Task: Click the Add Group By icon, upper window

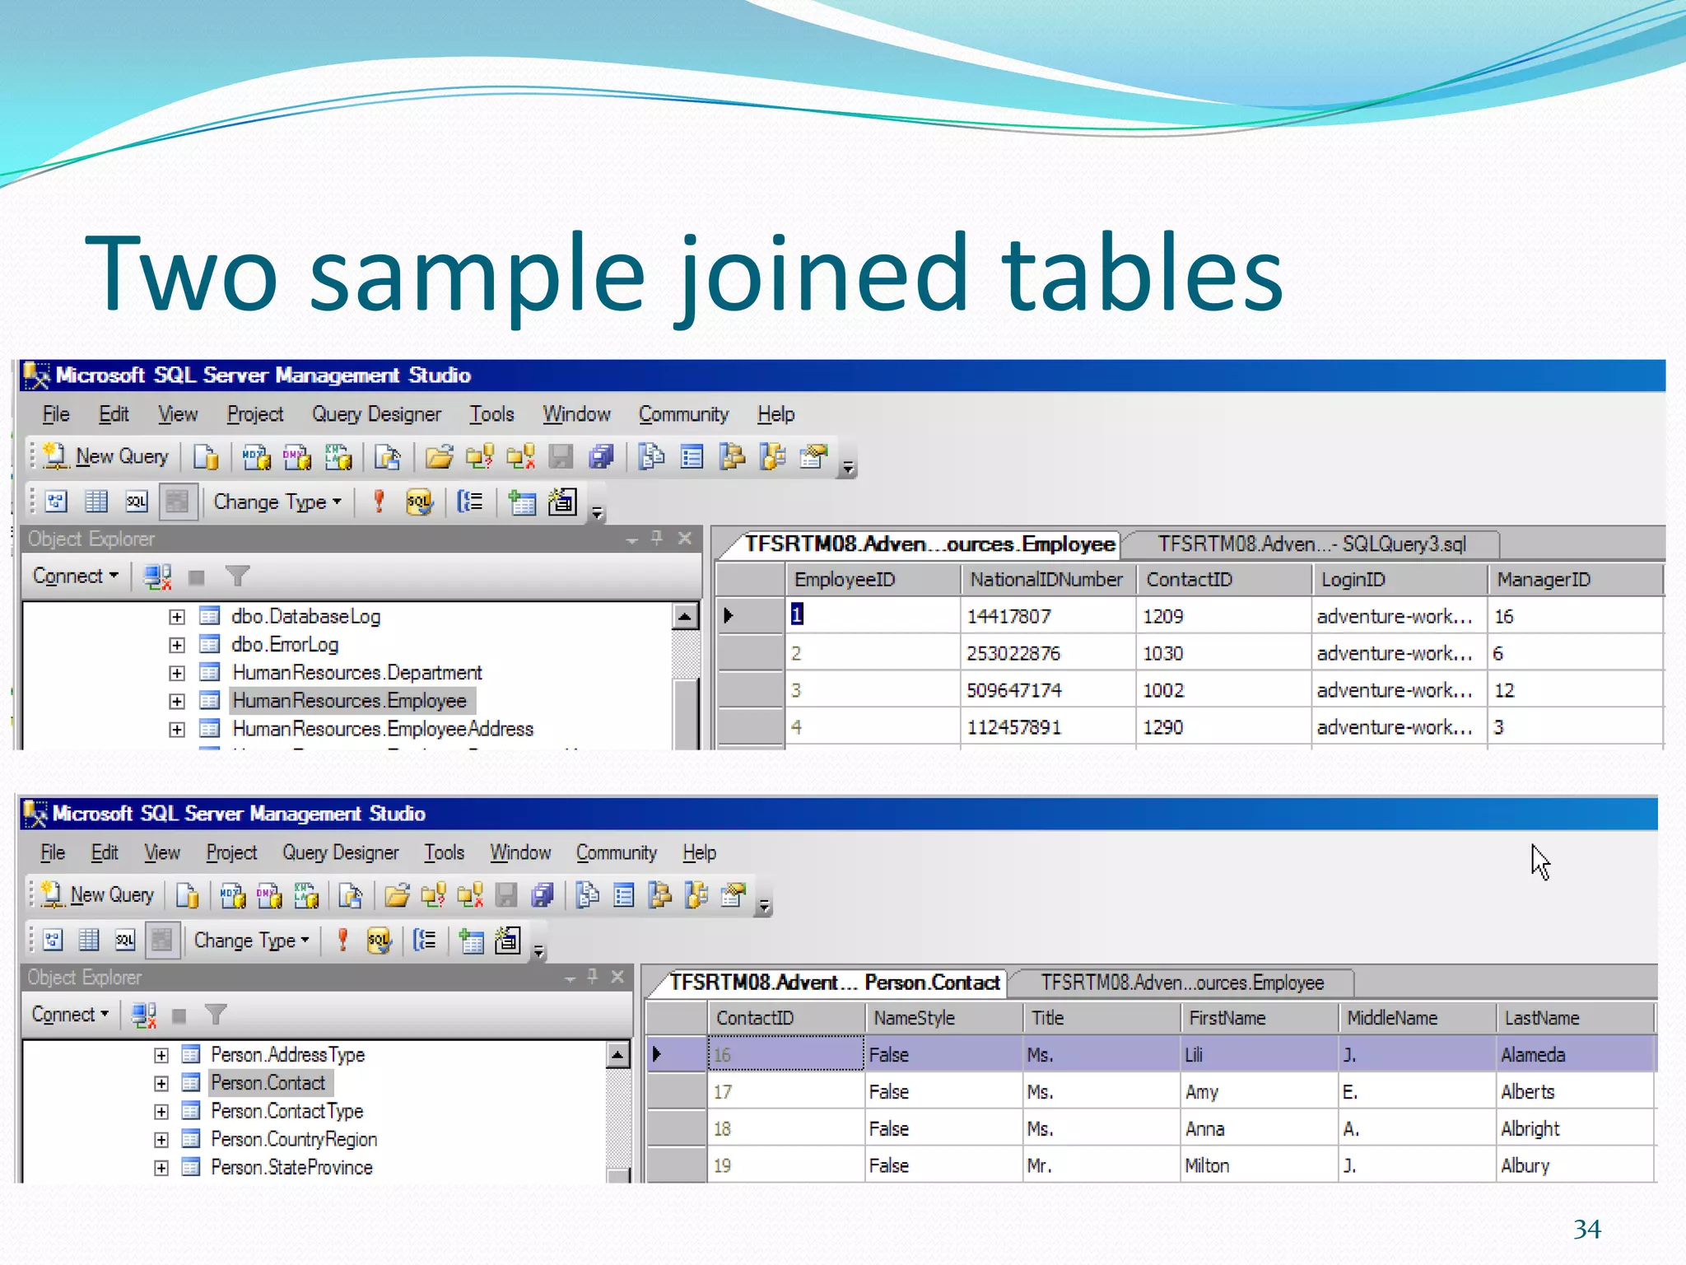Action: click(470, 501)
